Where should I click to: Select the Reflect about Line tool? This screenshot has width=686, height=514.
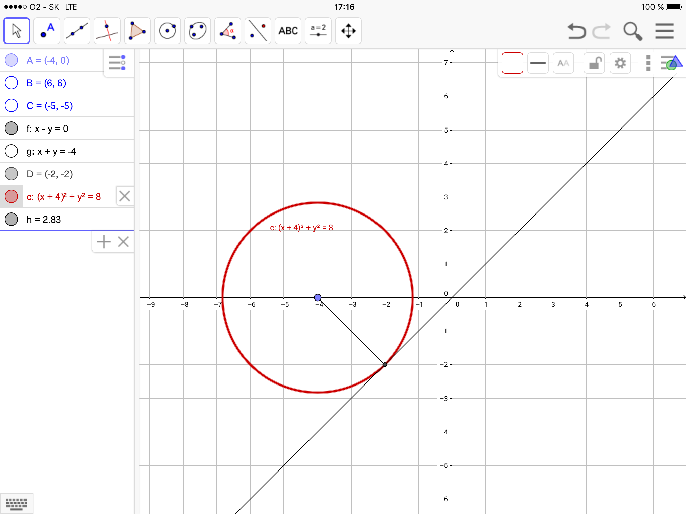coord(258,31)
